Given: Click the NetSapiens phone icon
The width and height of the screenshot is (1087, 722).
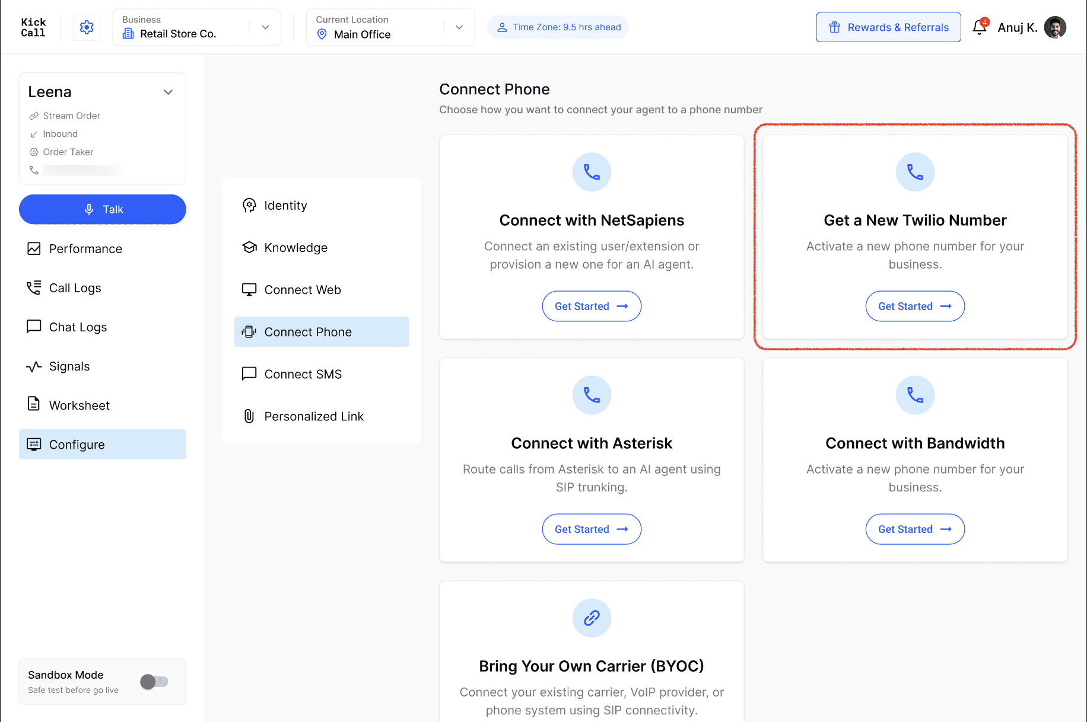Looking at the screenshot, I should tap(592, 172).
